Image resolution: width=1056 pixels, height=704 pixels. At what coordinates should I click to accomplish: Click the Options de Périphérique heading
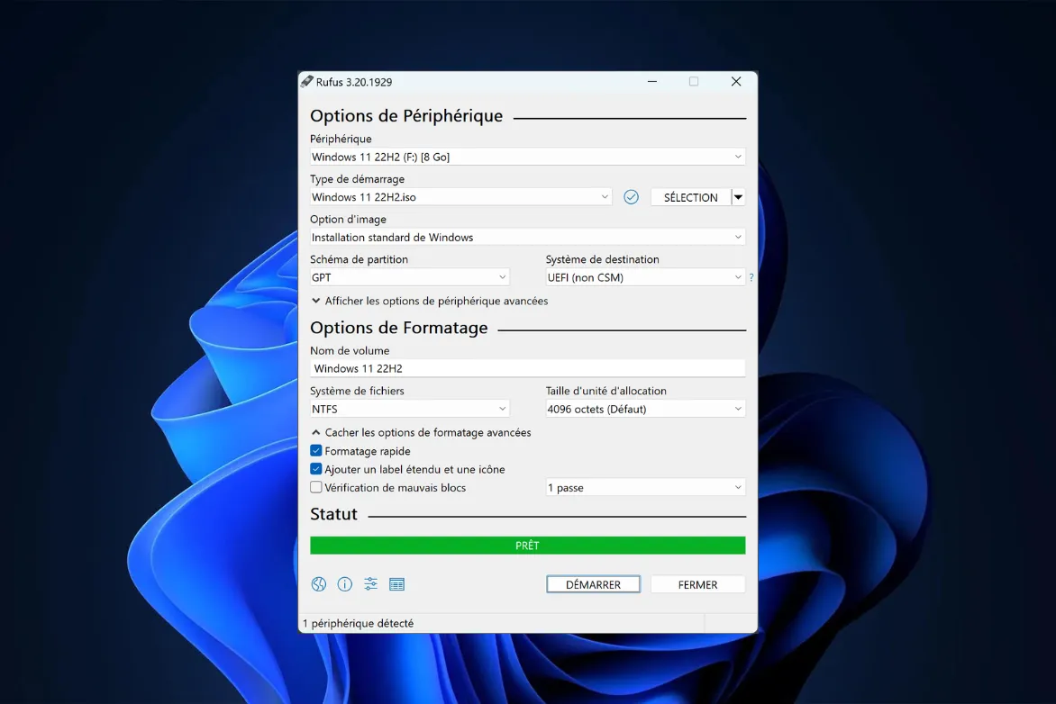[x=406, y=116]
